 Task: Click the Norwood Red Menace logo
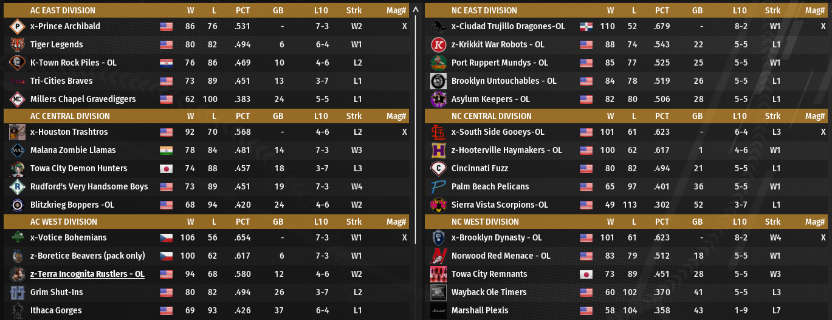(438, 256)
